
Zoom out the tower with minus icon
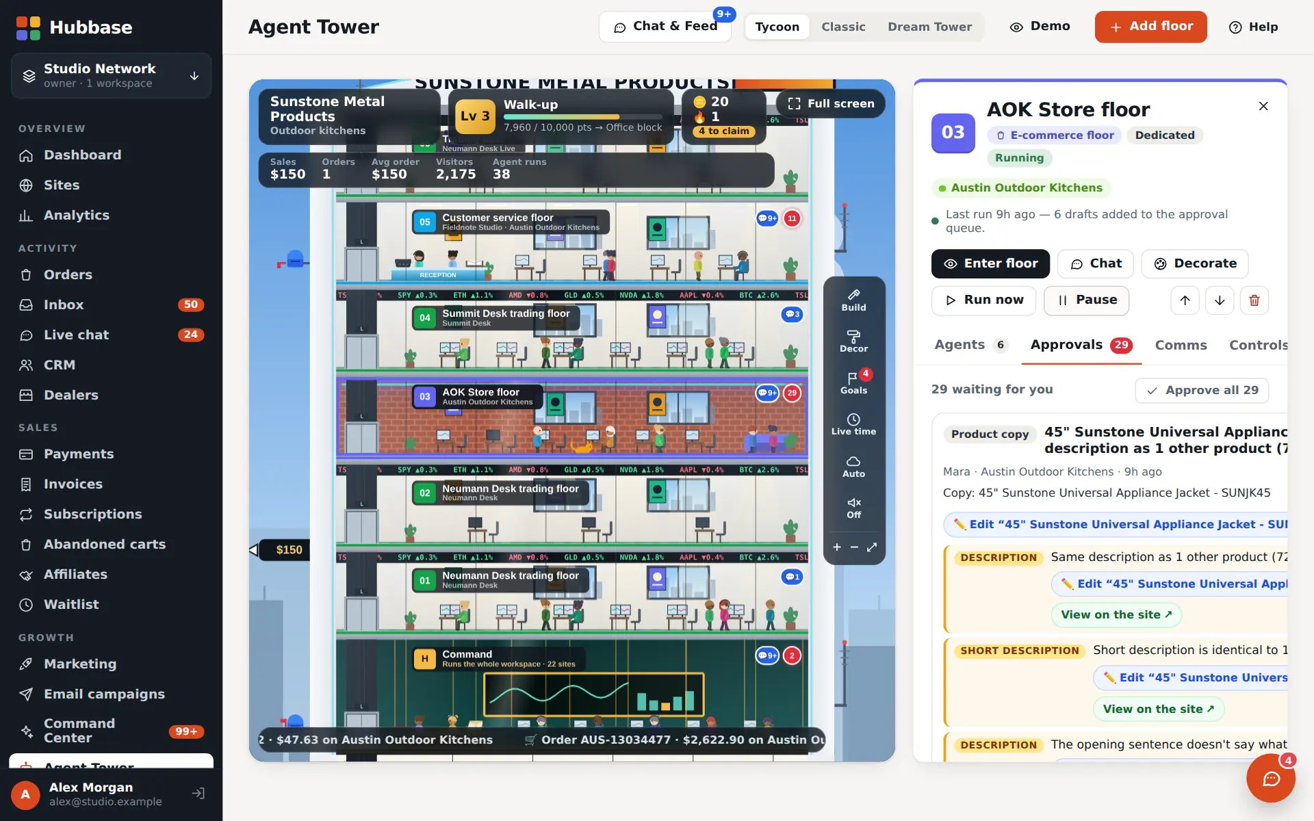tap(854, 547)
